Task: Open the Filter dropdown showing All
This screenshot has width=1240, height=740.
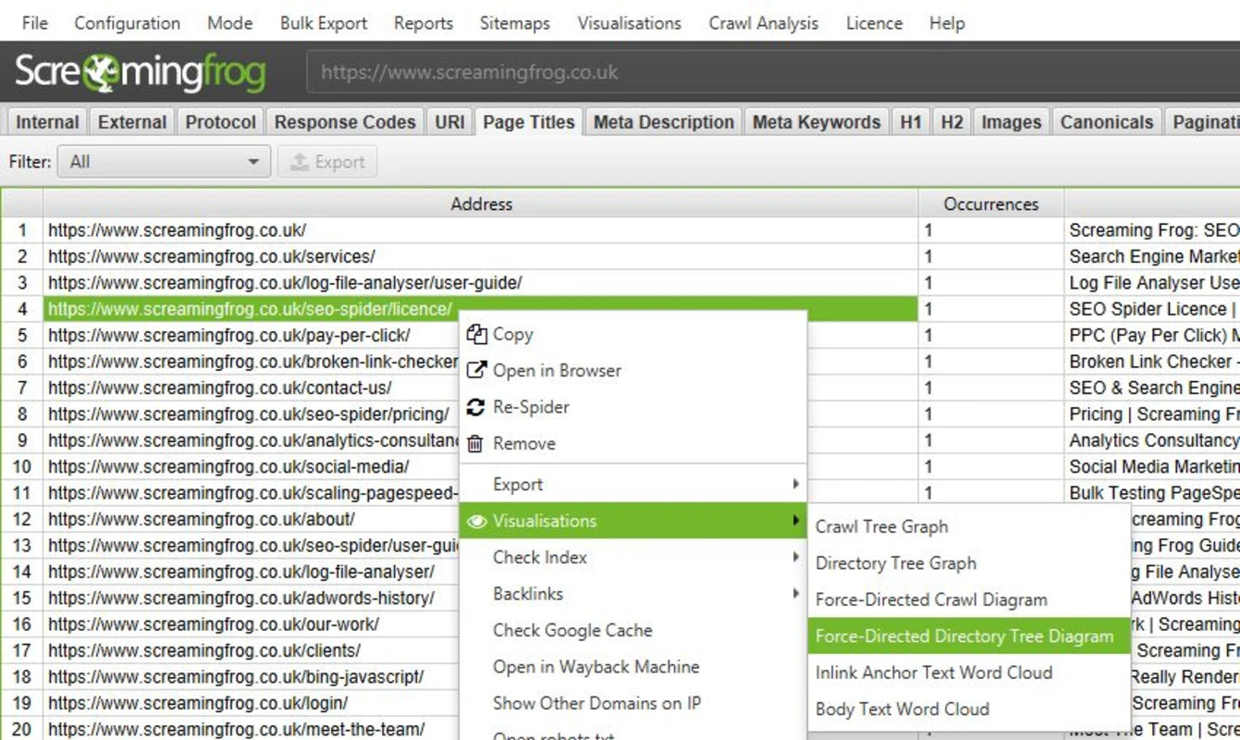Action: pos(163,161)
